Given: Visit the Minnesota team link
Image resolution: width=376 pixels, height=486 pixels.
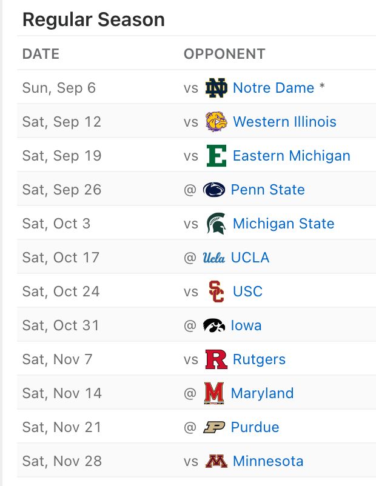Looking at the screenshot, I should pos(268,461).
